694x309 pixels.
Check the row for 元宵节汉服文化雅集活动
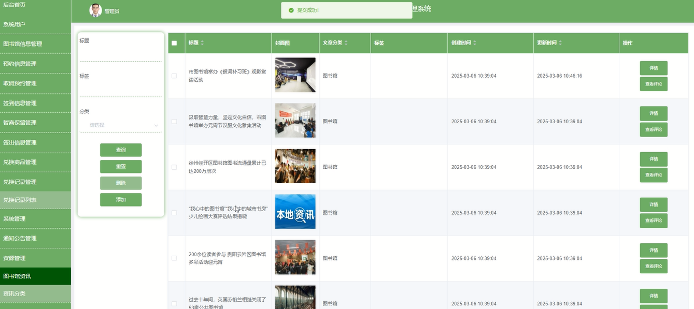[x=174, y=122]
